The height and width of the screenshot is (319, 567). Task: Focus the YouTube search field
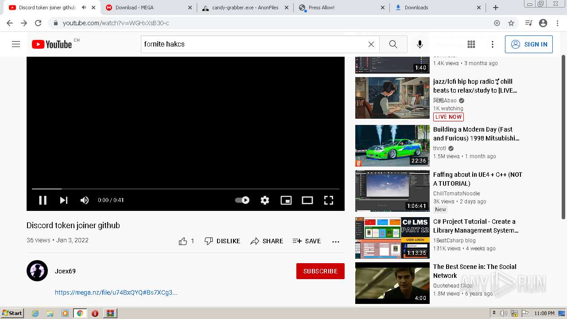click(254, 44)
